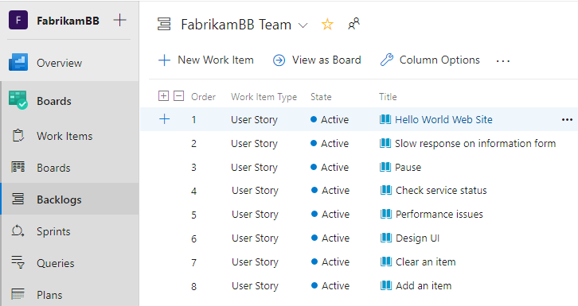
Task: Click the plus icon for New Work Item
Action: 164,60
